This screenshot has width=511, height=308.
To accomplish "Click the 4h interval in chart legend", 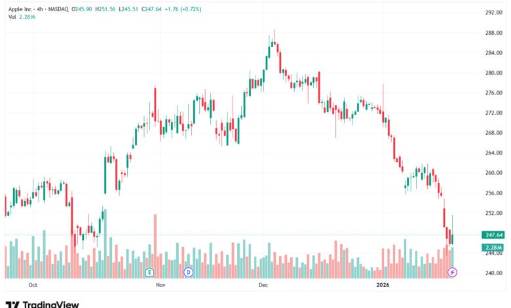I will coord(40,9).
